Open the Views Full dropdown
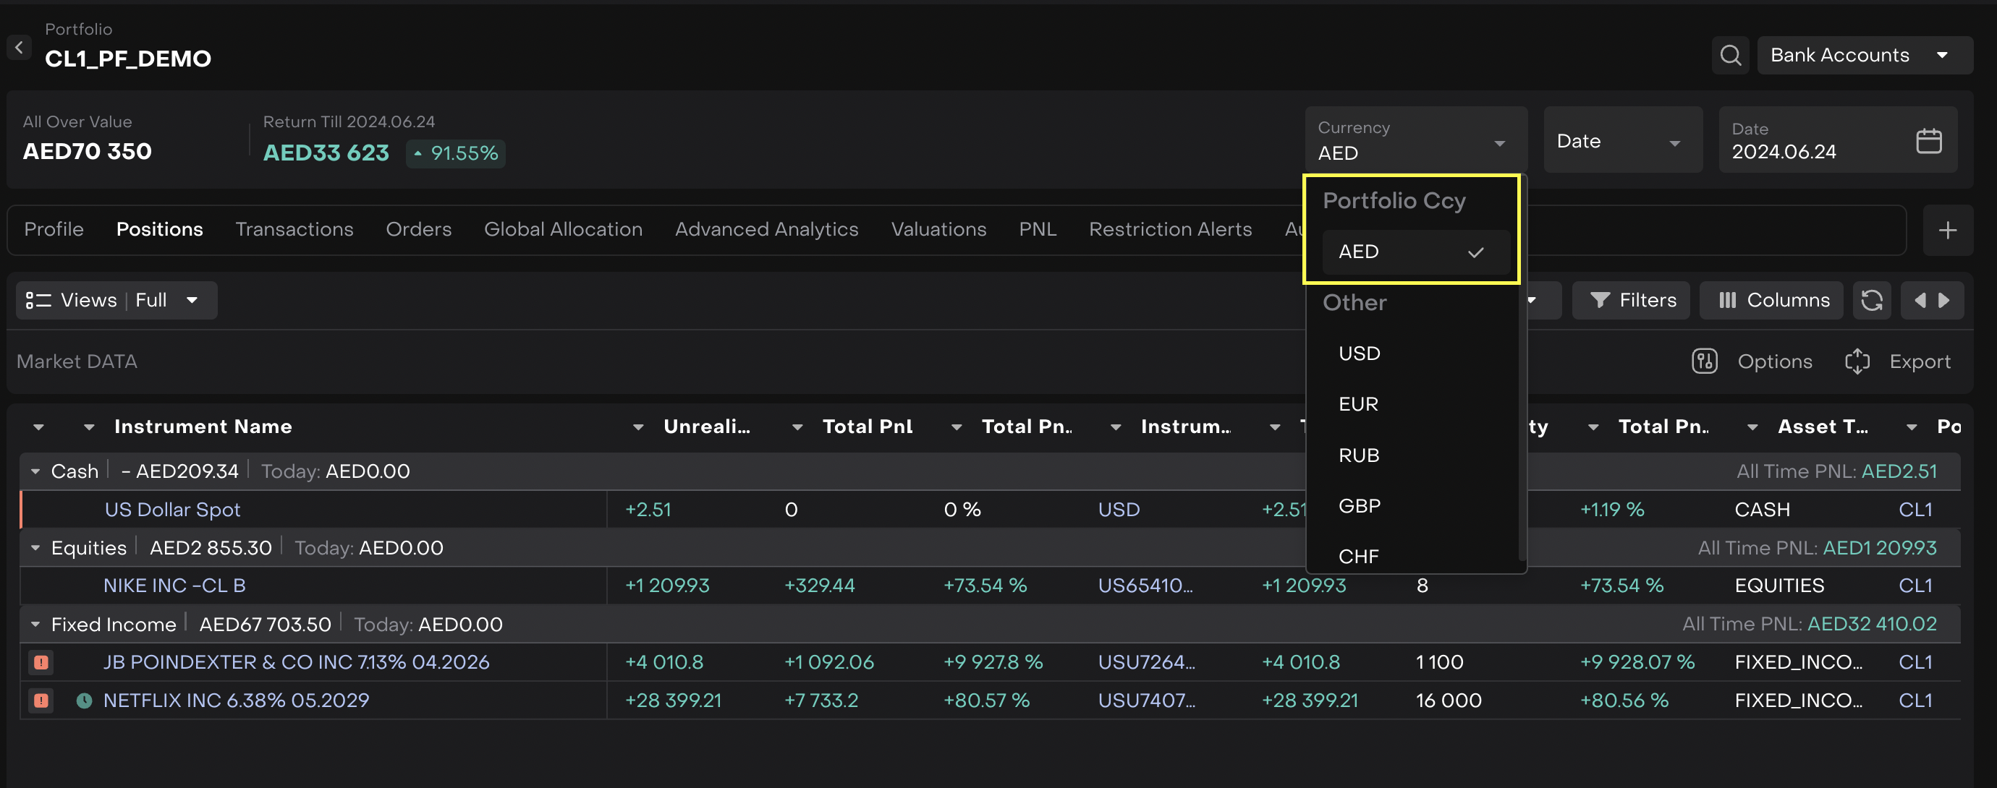Viewport: 1997px width, 788px height. click(x=116, y=301)
